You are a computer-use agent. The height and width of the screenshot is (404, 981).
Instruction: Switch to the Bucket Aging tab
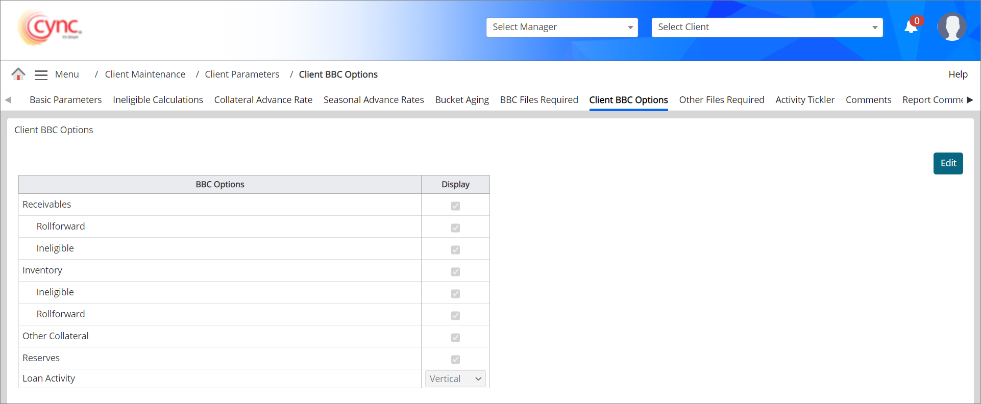[x=462, y=100]
